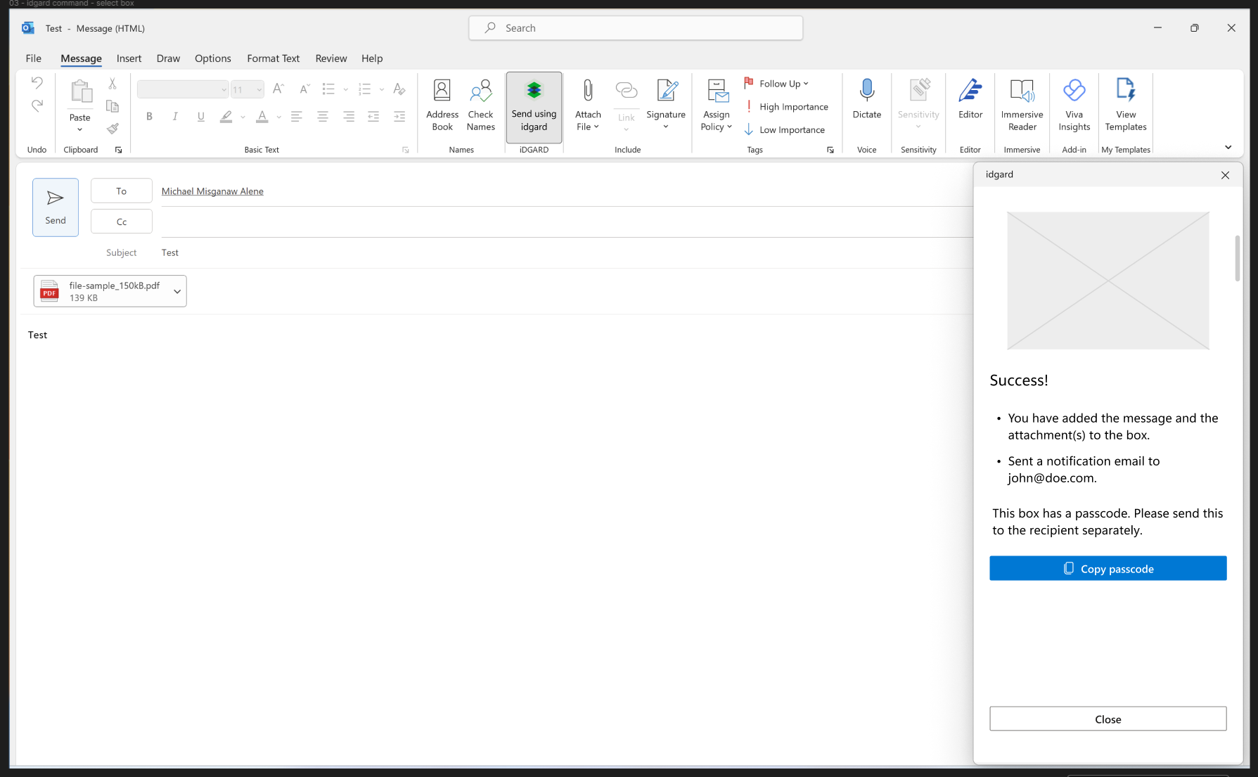This screenshot has height=777, width=1258.
Task: Switch to Format Text tab
Action: click(273, 58)
